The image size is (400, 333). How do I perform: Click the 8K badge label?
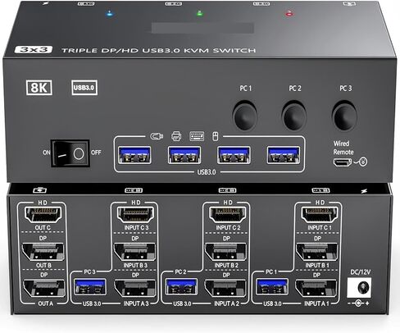39,88
